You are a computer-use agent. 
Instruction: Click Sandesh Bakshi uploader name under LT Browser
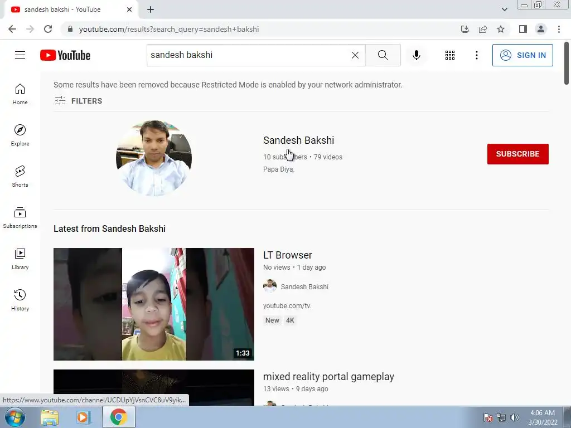304,287
